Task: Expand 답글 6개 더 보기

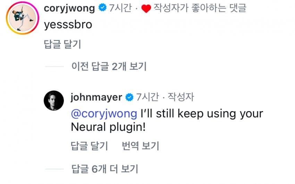Action: [x=105, y=169]
